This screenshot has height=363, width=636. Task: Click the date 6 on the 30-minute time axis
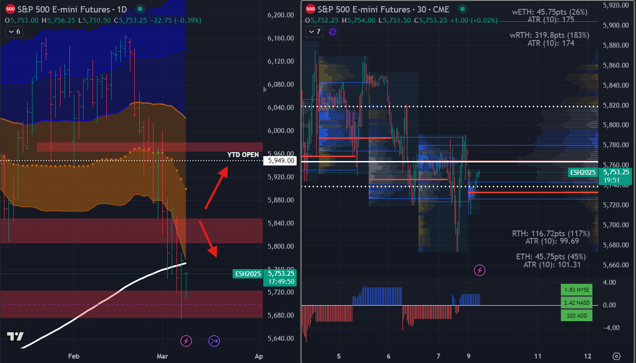389,356
